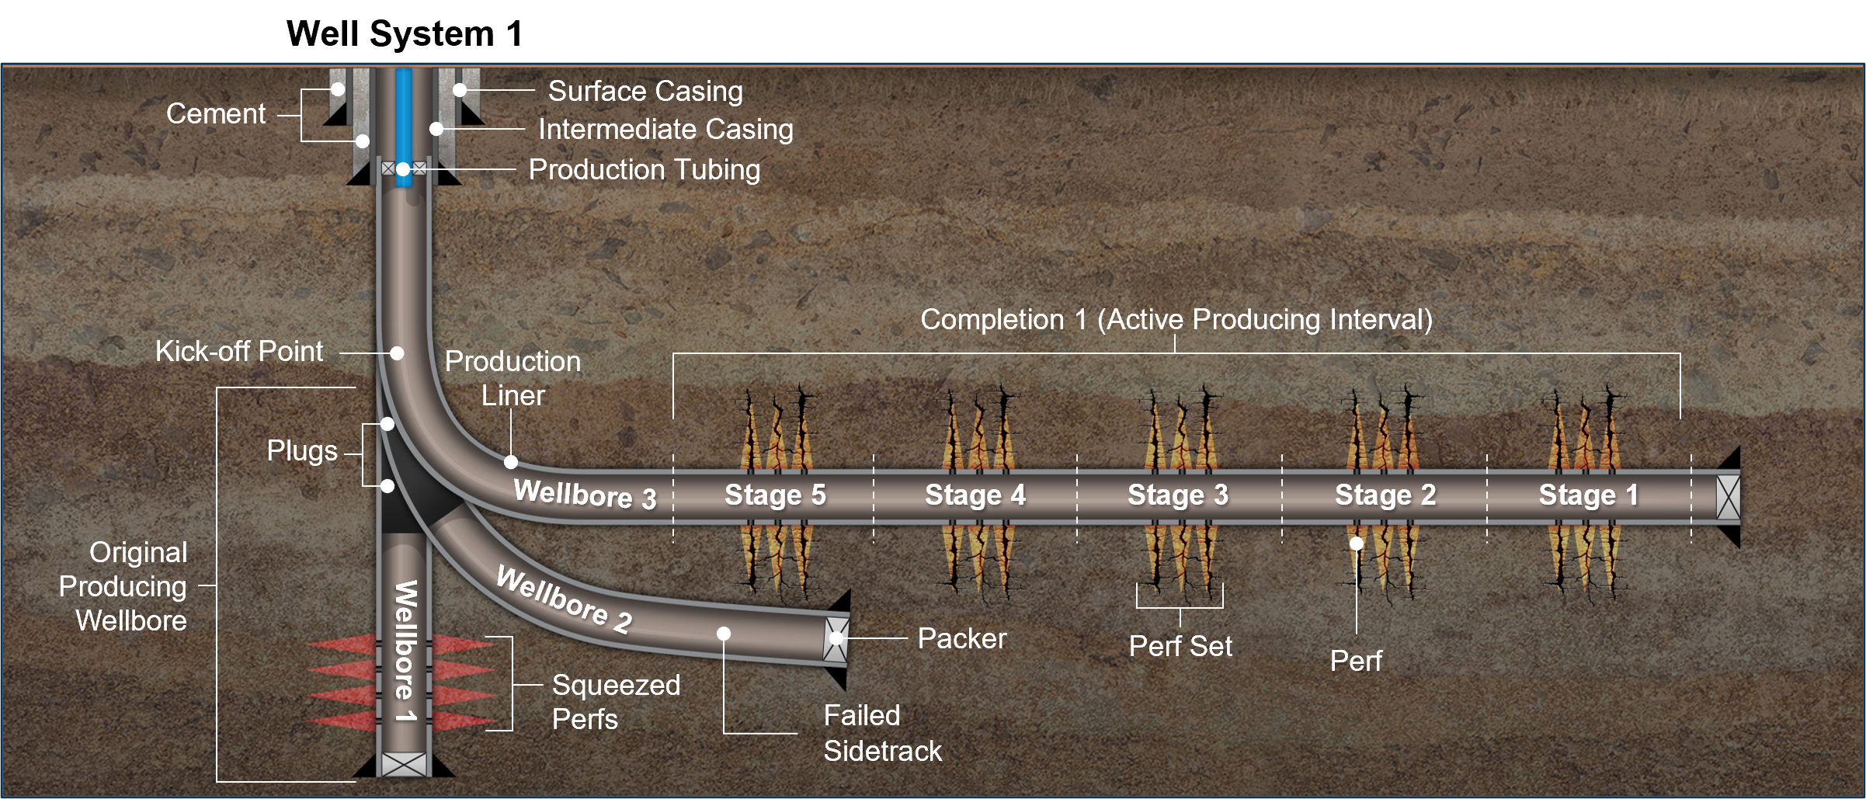The height and width of the screenshot is (799, 1866).
Task: Click the blue production tubing pipe
Action: click(404, 128)
